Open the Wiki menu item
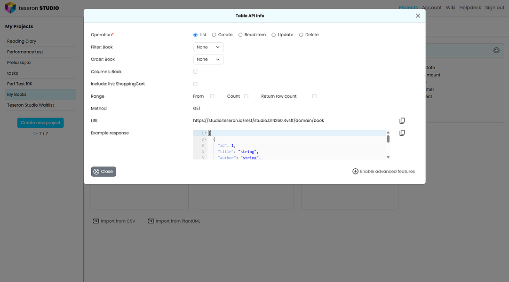The width and height of the screenshot is (509, 282). pyautogui.click(x=450, y=8)
